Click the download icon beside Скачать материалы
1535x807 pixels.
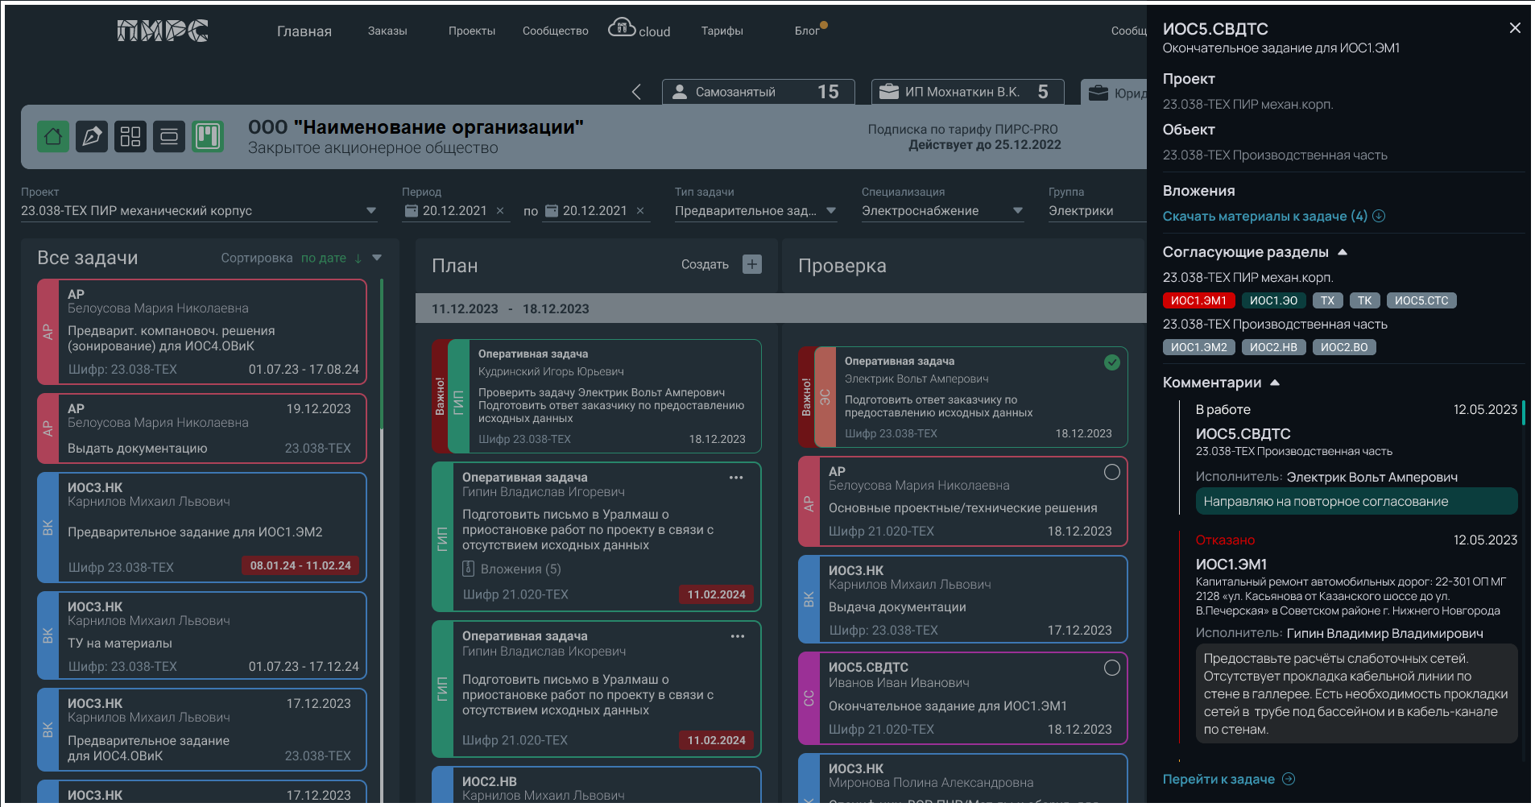pyautogui.click(x=1379, y=216)
